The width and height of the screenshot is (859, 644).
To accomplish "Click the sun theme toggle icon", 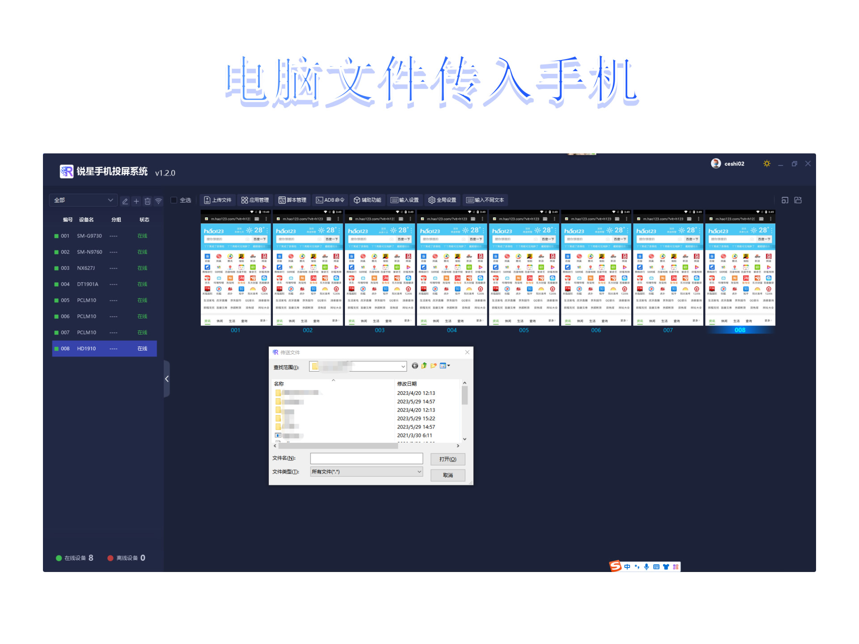I will point(767,164).
